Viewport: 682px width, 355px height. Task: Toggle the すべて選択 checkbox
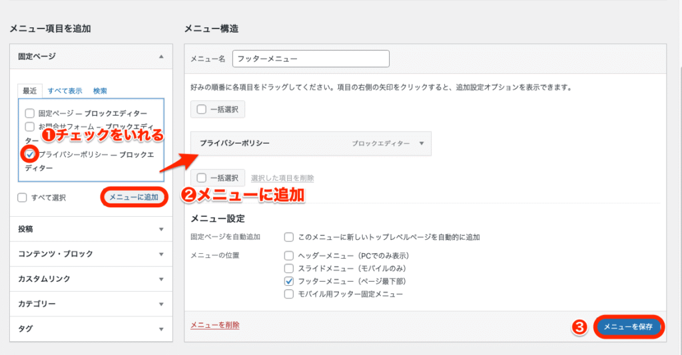23,197
